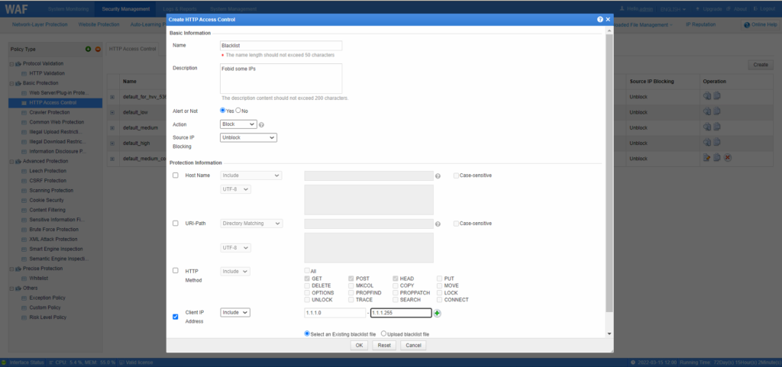This screenshot has width=782, height=367.
Task: Enable the Host Name checkbox
Action: (x=175, y=175)
